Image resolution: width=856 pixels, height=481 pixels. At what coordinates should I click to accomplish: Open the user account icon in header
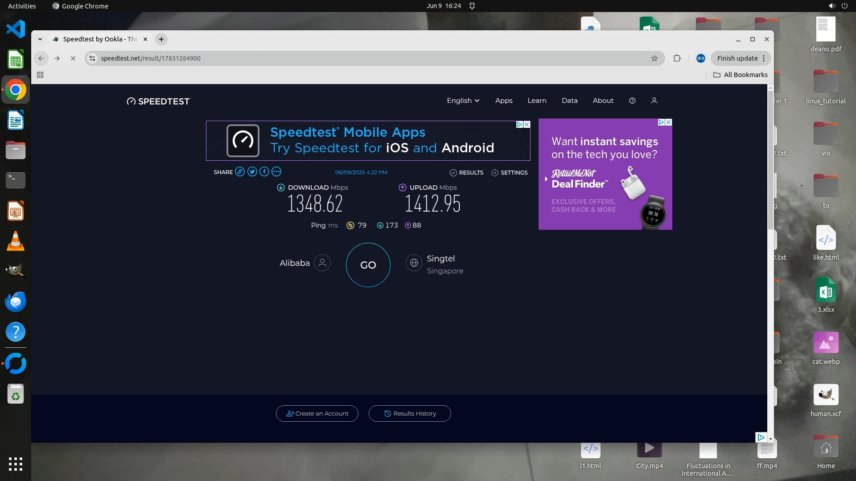tap(654, 101)
